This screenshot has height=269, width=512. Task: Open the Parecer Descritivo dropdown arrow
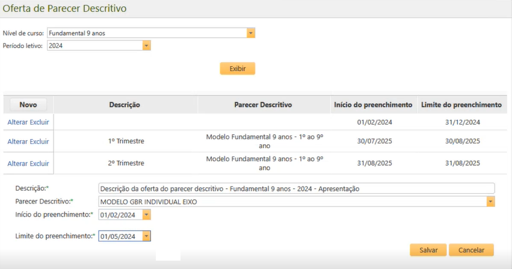[490, 202]
